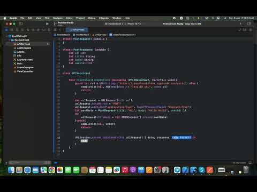Open Safari from the Dock
This screenshot has height=192, width=257.
27,170
